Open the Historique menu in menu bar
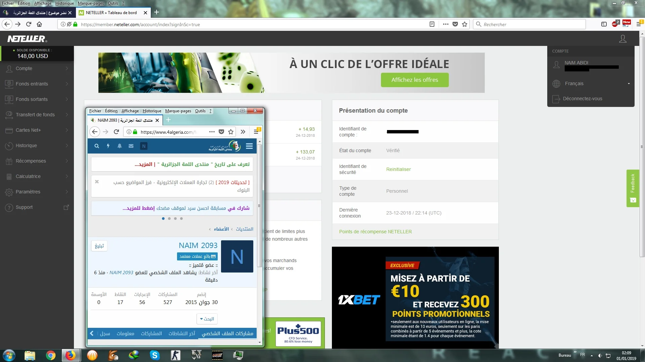This screenshot has height=362, width=645. click(64, 3)
